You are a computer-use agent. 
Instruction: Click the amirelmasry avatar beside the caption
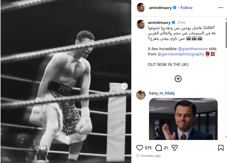click(141, 24)
